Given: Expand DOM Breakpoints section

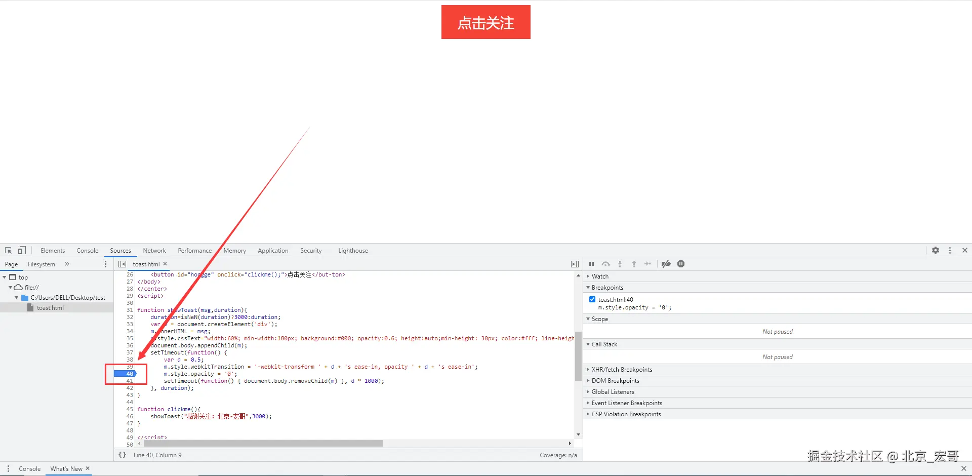Looking at the screenshot, I should tap(588, 381).
